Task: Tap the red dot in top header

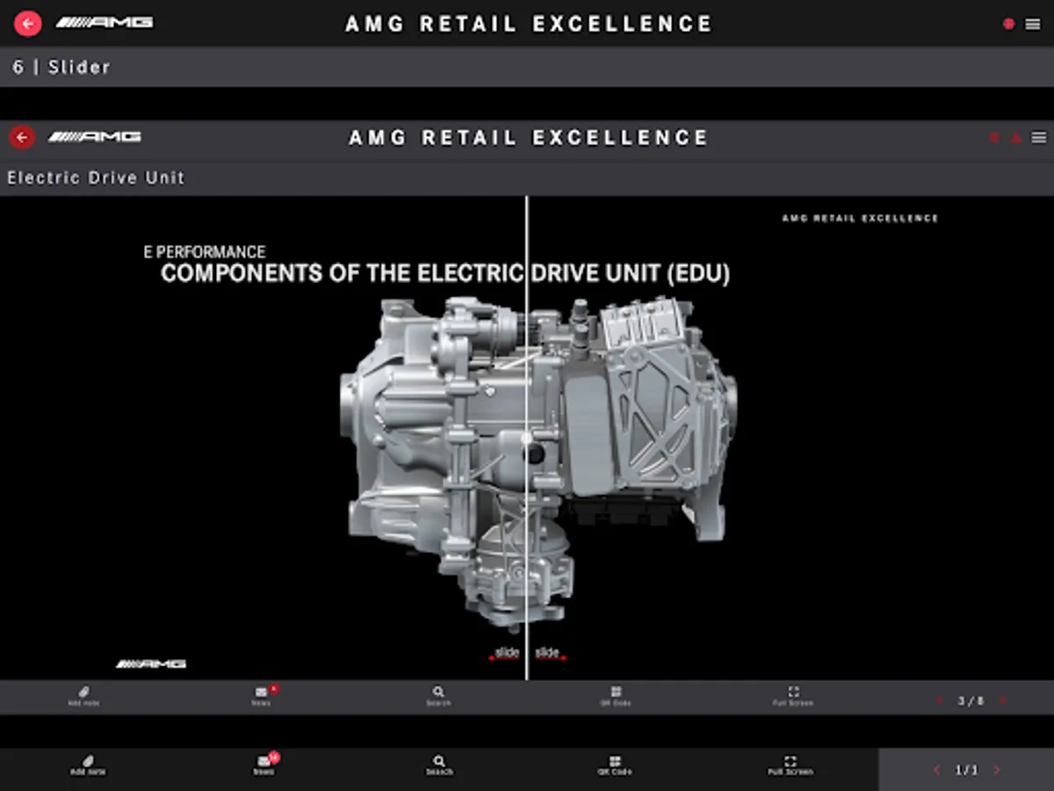Action: tap(1008, 24)
